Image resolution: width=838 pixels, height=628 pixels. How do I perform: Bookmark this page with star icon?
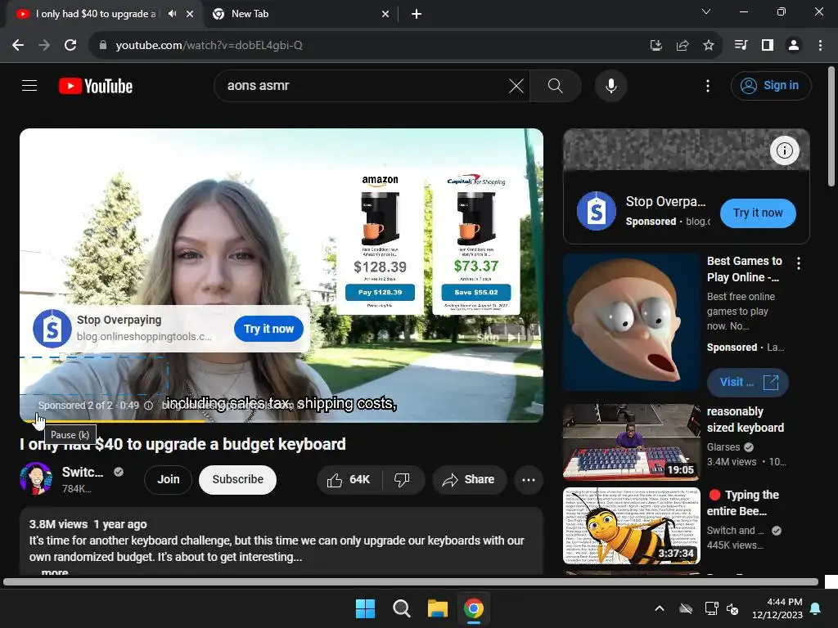pos(708,46)
